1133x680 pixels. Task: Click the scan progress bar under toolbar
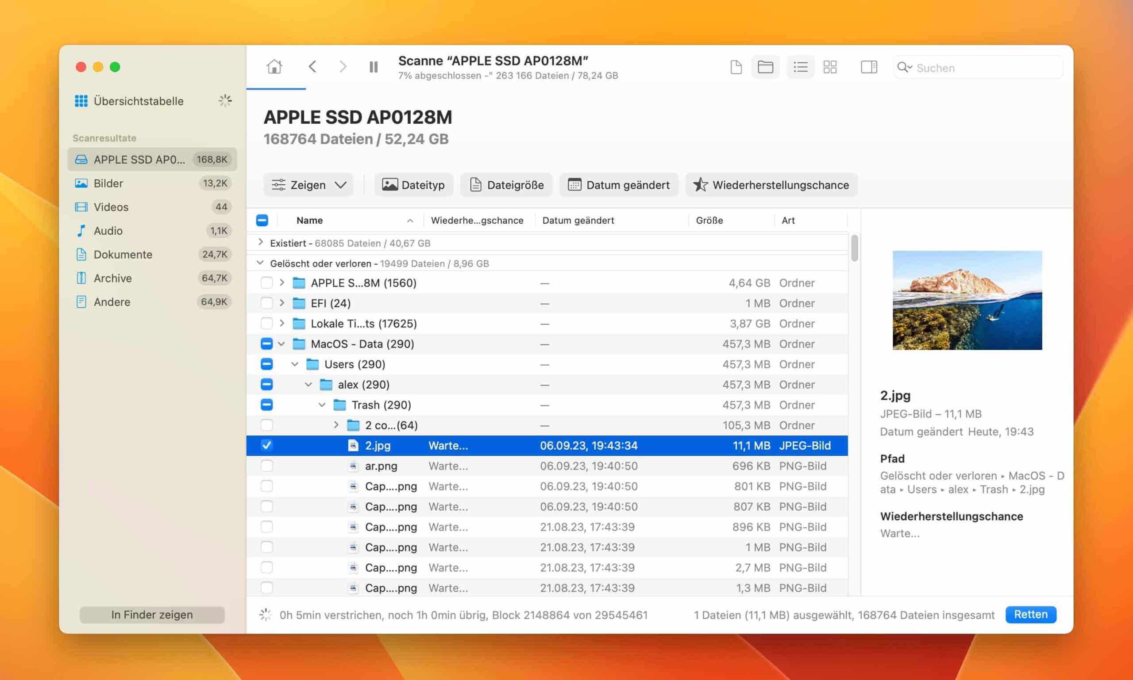[x=276, y=88]
